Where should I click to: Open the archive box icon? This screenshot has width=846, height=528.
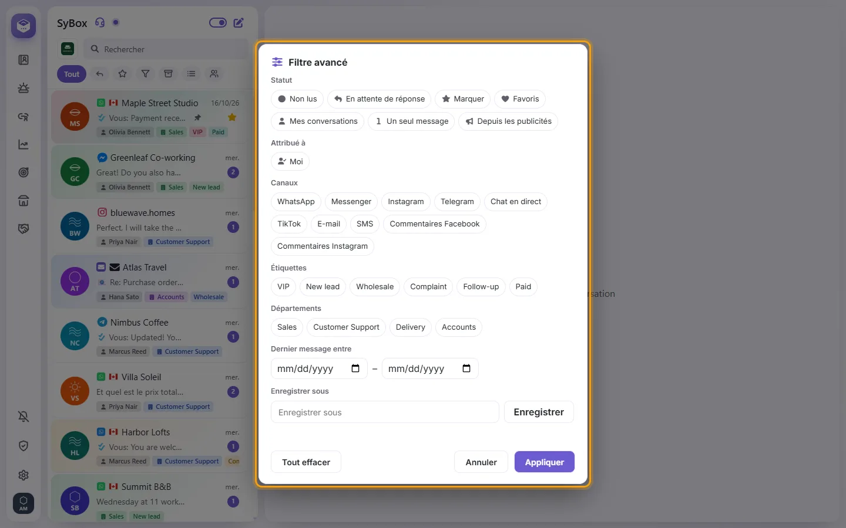point(168,74)
